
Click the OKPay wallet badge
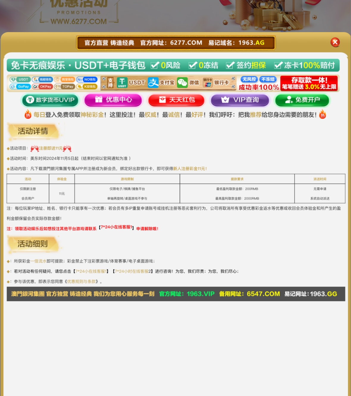point(42,87)
